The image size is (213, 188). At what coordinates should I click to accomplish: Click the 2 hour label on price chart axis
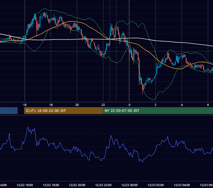156,105
